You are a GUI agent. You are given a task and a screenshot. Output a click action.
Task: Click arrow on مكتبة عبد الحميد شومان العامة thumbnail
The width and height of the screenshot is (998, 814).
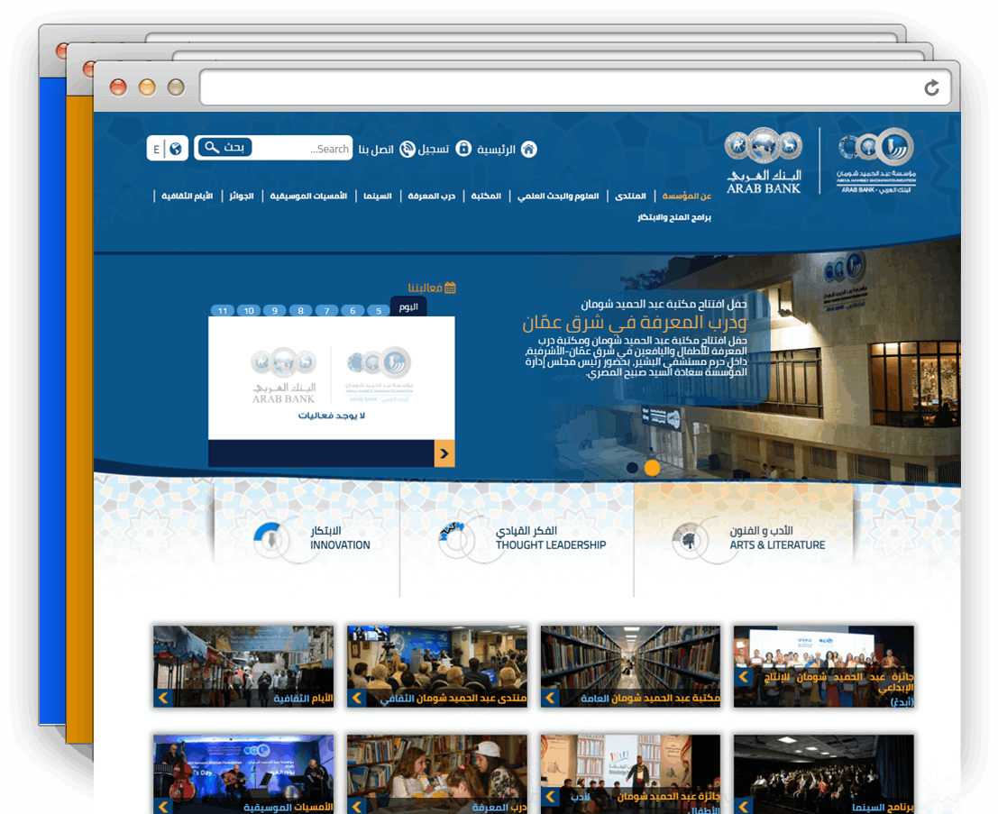[551, 698]
